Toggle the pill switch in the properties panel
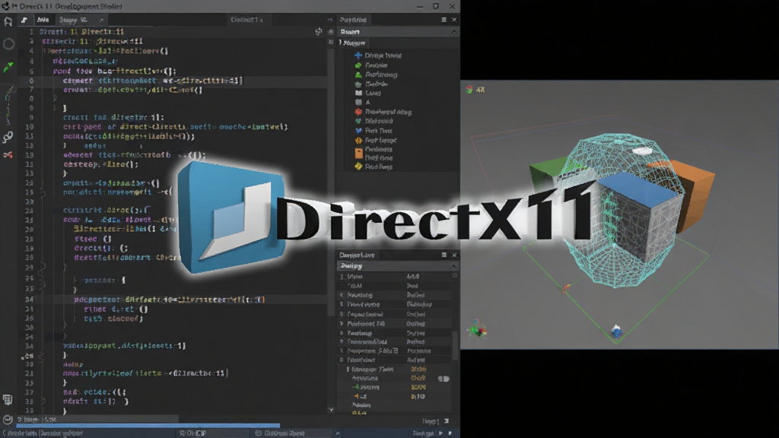The image size is (779, 438). click(444, 379)
